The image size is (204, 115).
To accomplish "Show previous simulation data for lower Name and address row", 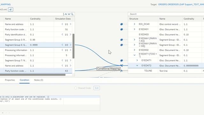I will click(x=62, y=65).
